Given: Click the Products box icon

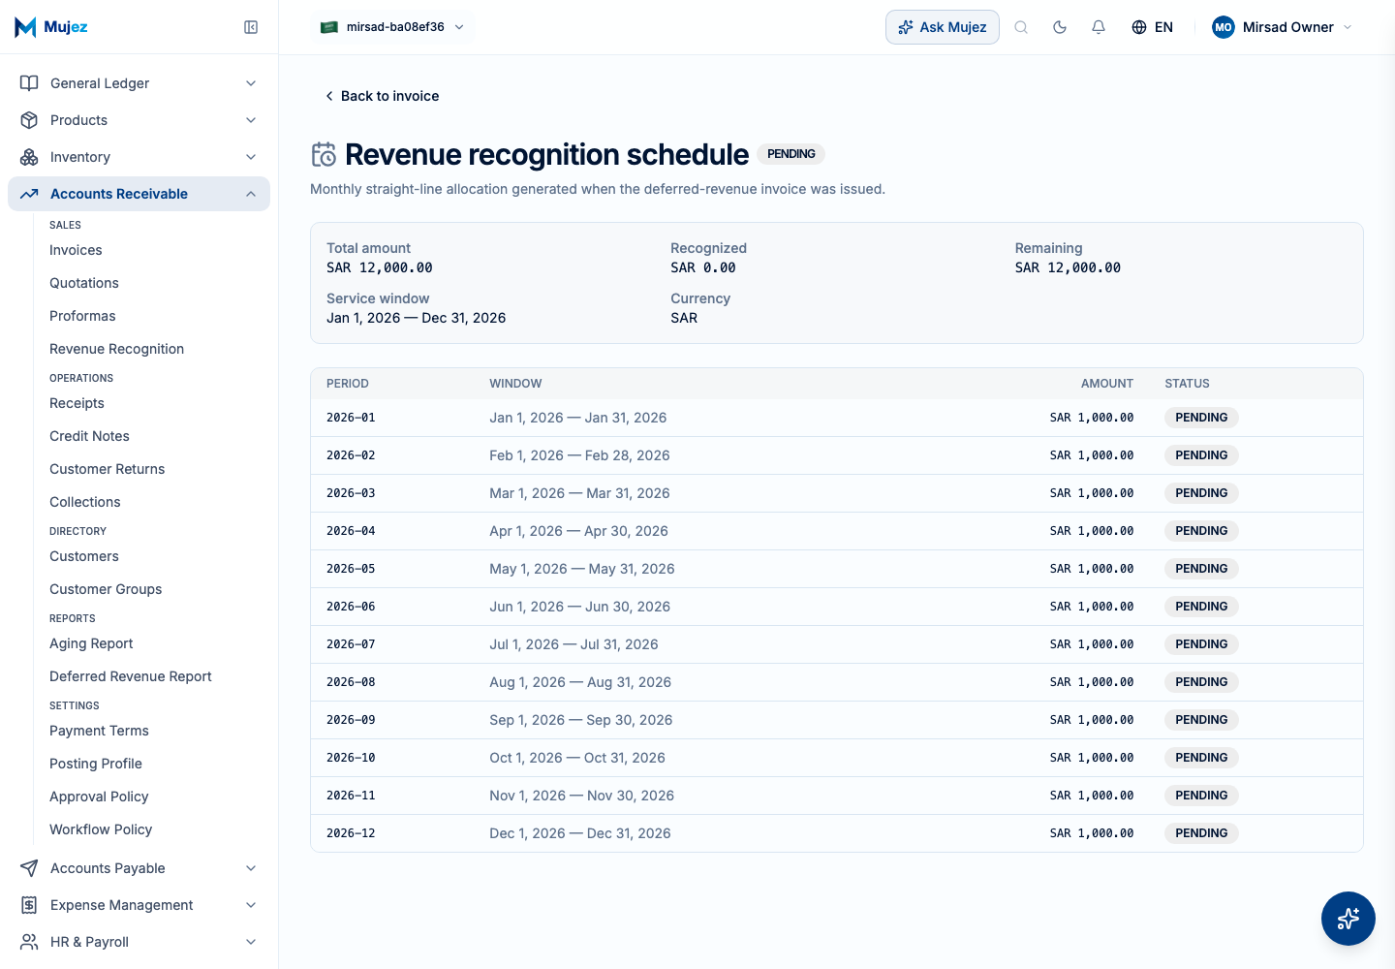Looking at the screenshot, I should click(x=29, y=120).
